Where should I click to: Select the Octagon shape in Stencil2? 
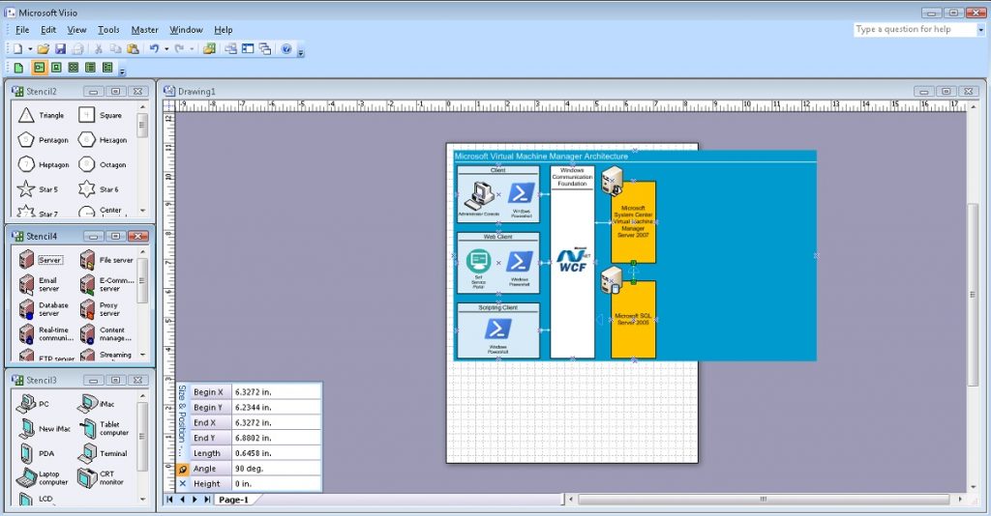pos(103,164)
